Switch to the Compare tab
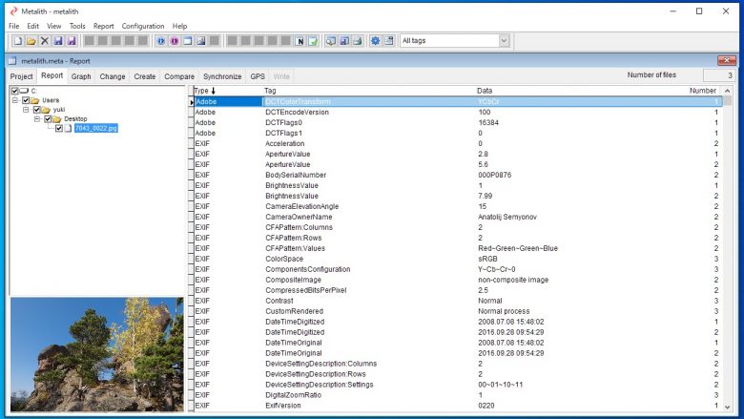Image resolution: width=744 pixels, height=419 pixels. pos(179,76)
